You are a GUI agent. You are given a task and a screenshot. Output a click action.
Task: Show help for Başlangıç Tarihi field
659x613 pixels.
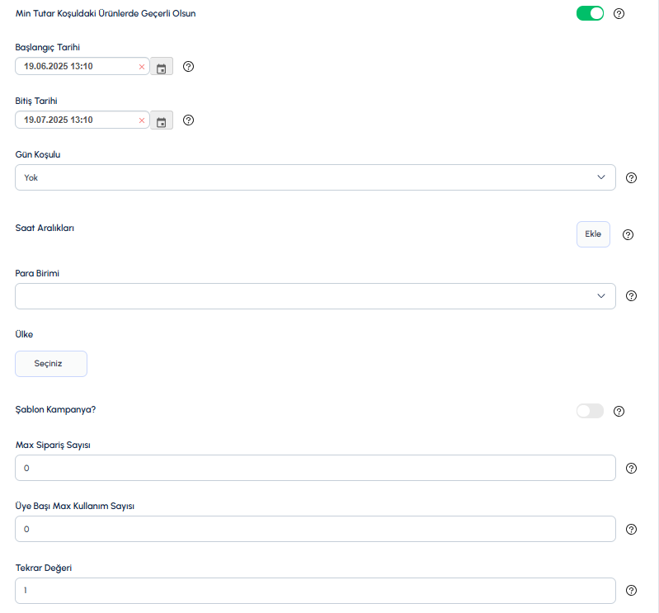pyautogui.click(x=188, y=67)
